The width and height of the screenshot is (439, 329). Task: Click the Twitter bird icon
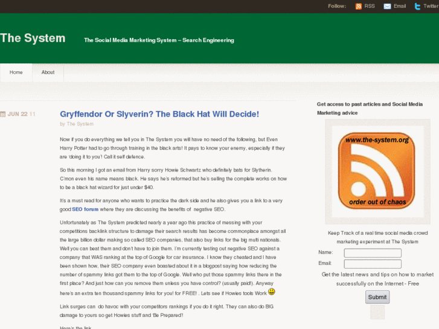(417, 7)
